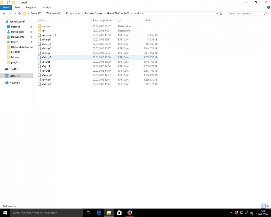Open the Freigeben ribbon tab
The height and width of the screenshot is (217, 271).
tap(31, 7)
